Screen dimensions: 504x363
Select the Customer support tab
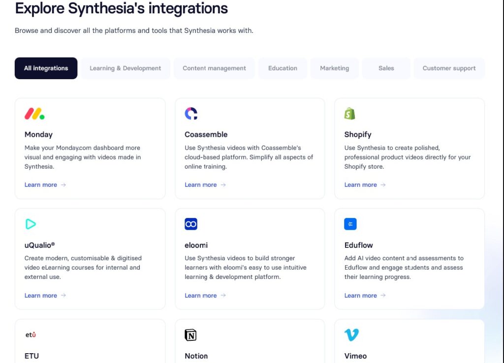point(449,68)
